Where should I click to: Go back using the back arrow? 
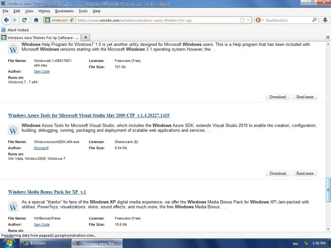pos(6,20)
